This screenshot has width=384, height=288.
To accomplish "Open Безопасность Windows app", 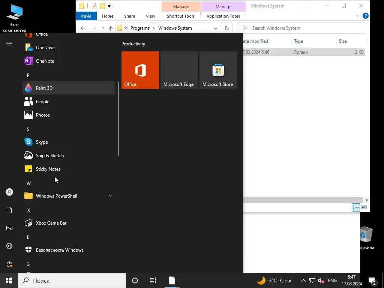I will tap(69, 250).
